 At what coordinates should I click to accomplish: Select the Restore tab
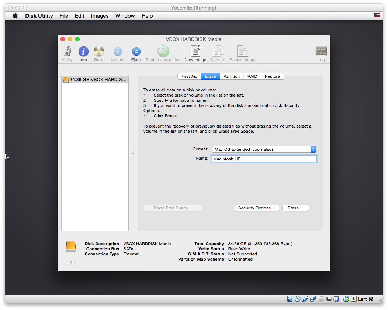pos(272,76)
